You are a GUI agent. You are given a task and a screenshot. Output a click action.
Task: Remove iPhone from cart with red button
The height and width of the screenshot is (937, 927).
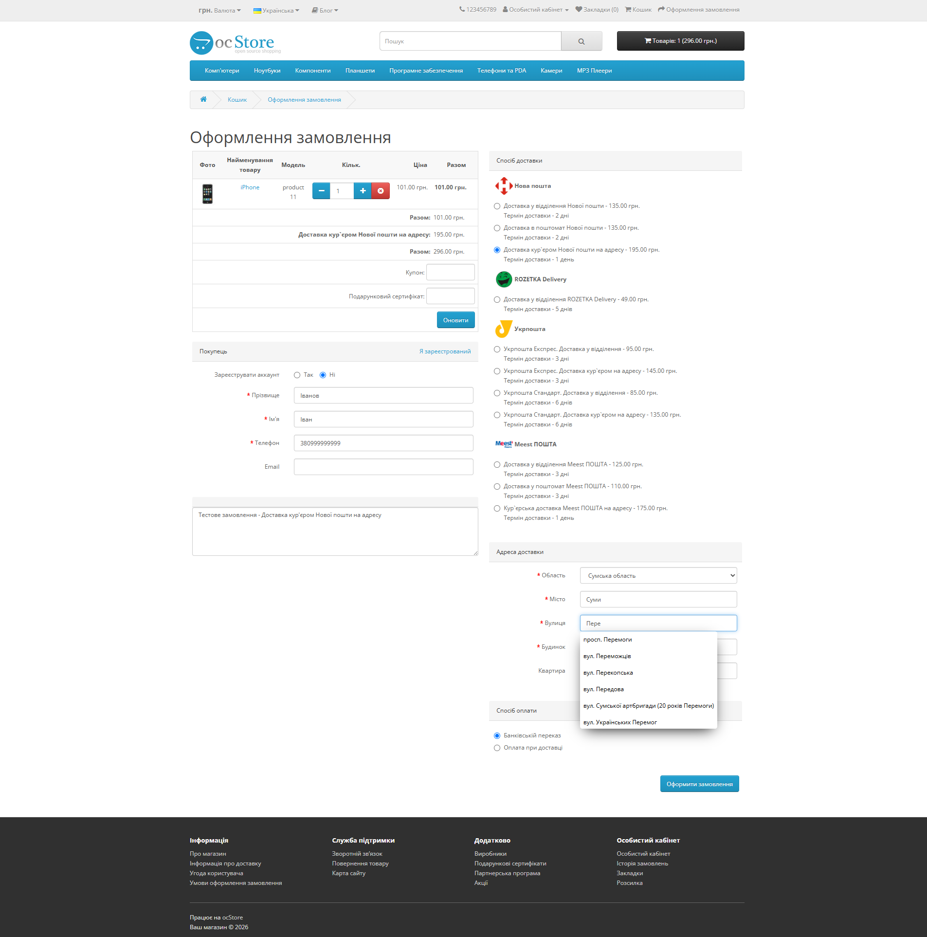click(x=381, y=191)
